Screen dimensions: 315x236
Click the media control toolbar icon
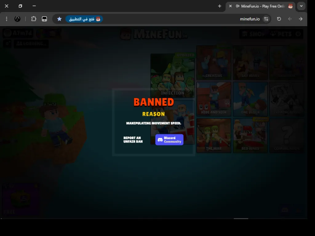(x=44, y=19)
